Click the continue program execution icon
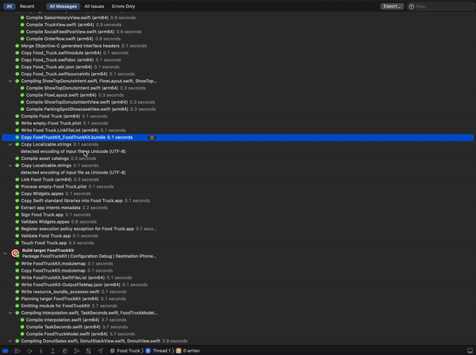Screen dimensions: 476x355 click(x=17, y=351)
